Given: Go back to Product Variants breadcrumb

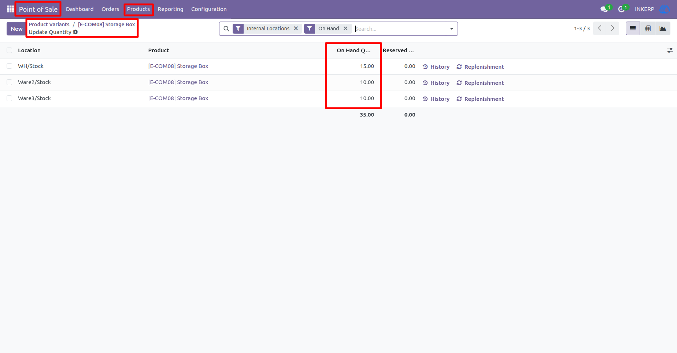Looking at the screenshot, I should (49, 24).
